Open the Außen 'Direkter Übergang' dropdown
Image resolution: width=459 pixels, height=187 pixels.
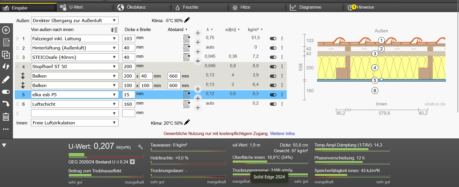[75, 20]
